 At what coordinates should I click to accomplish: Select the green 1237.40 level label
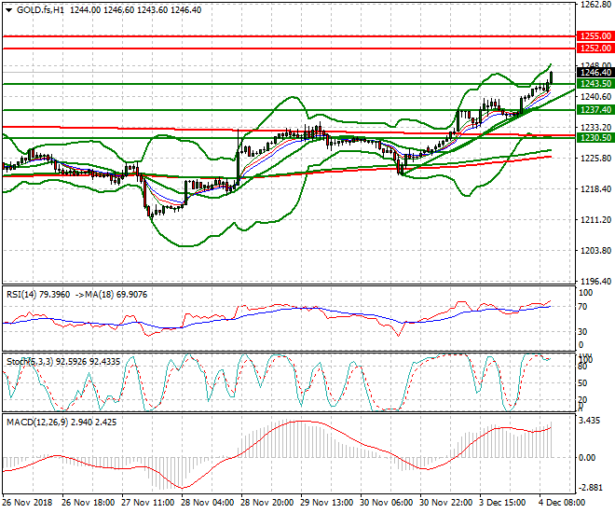click(595, 110)
